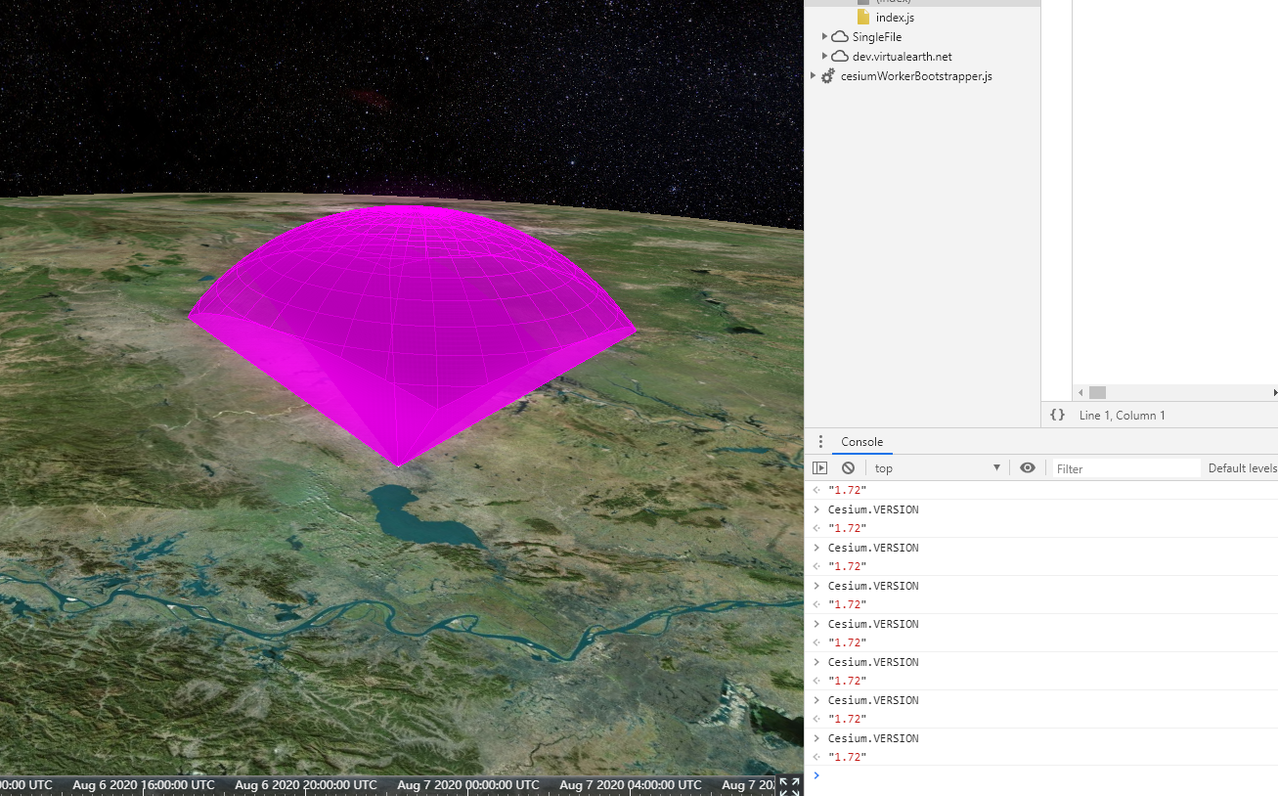This screenshot has width=1278, height=796.
Task: Click the editor horizontal scrollbar thumb
Action: [1097, 392]
